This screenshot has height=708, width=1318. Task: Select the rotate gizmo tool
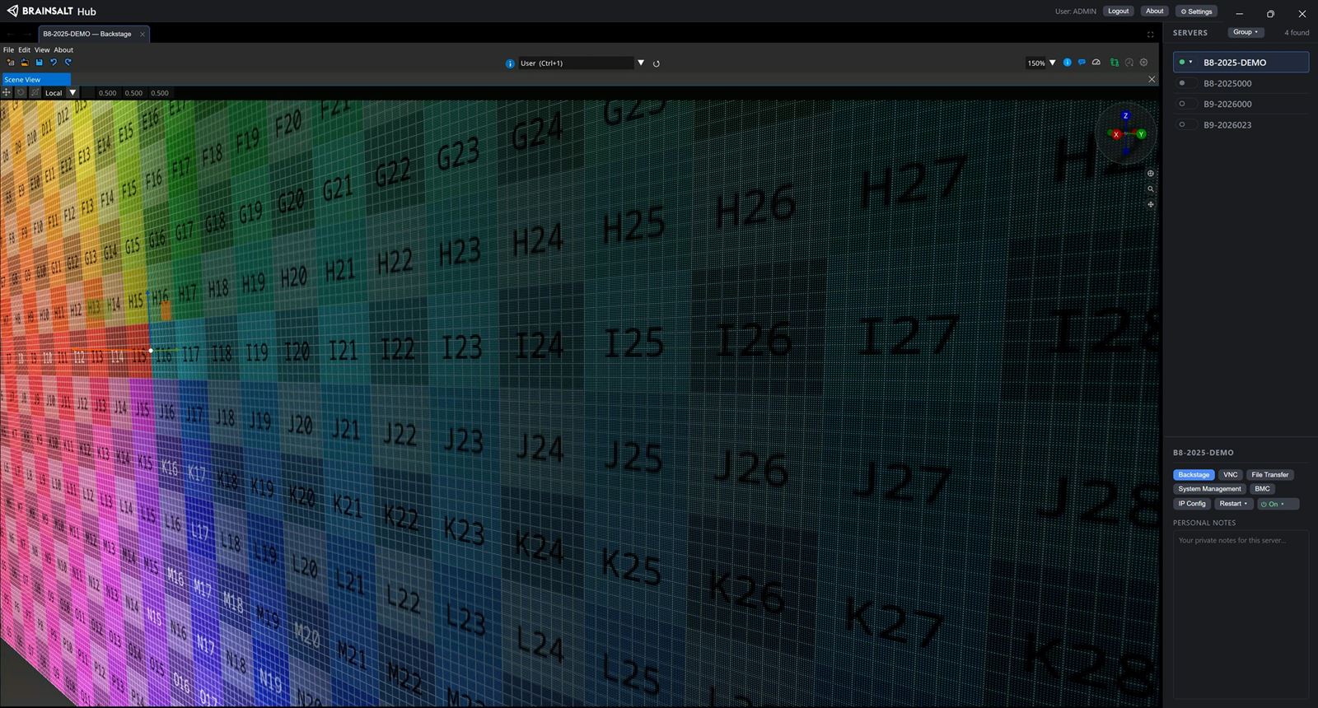(21, 92)
